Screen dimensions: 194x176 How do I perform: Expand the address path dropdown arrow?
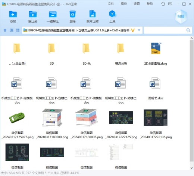[139, 30]
